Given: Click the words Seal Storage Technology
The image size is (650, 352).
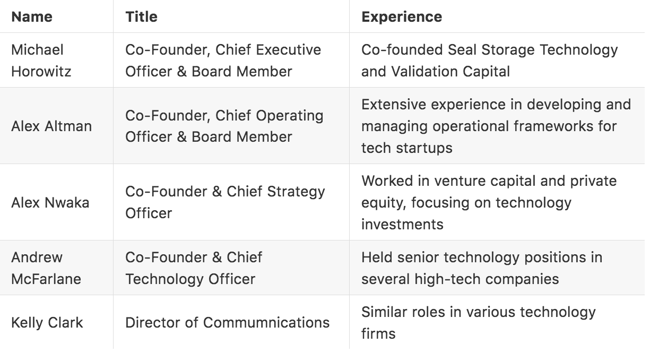Looking at the screenshot, I should (x=533, y=50).
